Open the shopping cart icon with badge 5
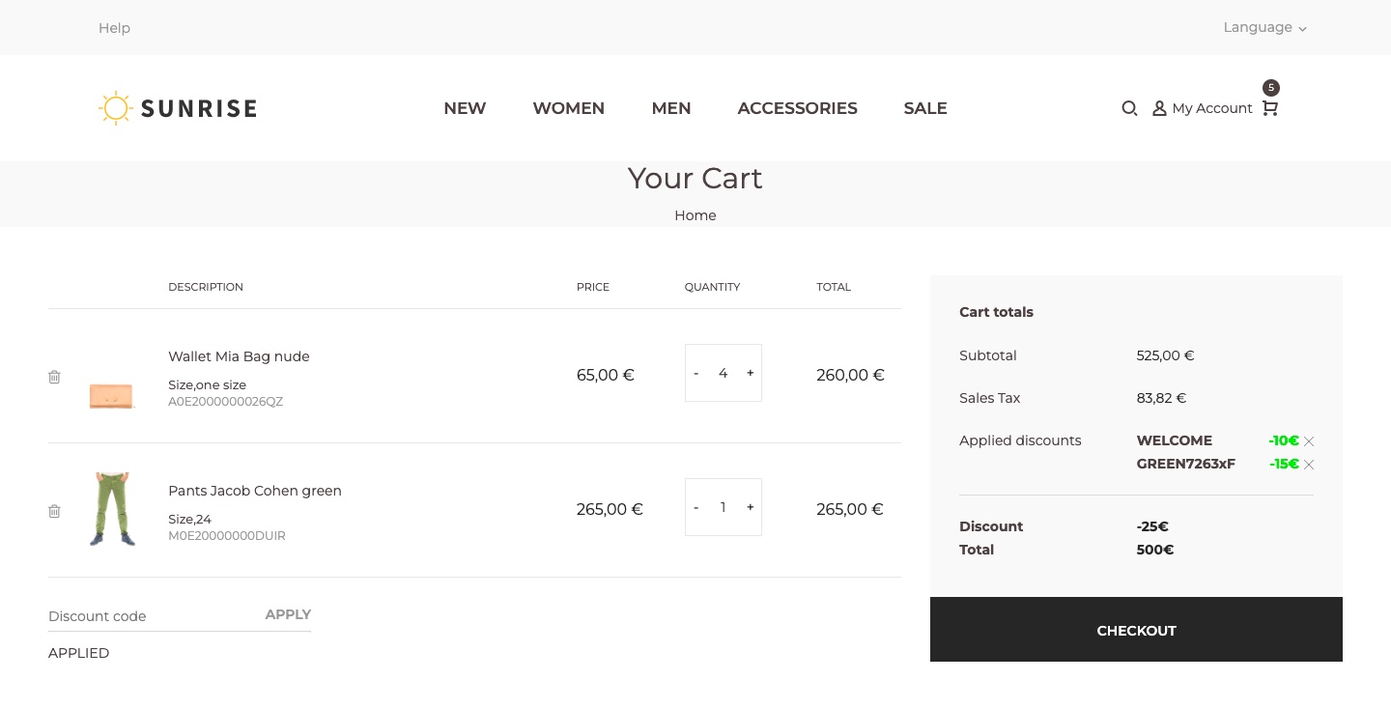This screenshot has height=709, width=1391. click(x=1269, y=108)
